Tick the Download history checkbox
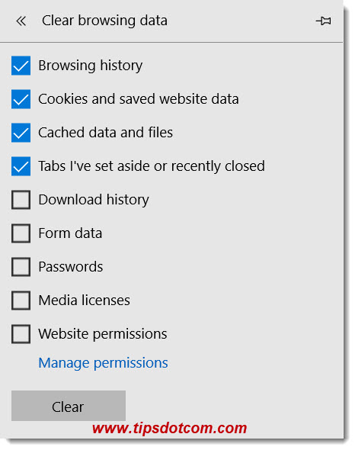355x450 pixels. click(21, 200)
